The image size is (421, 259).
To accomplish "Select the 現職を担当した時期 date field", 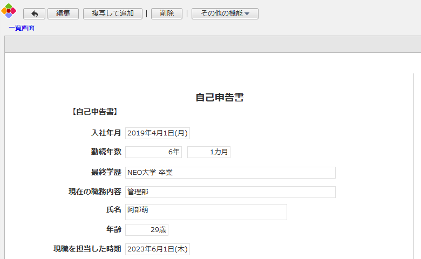I will tap(157, 249).
